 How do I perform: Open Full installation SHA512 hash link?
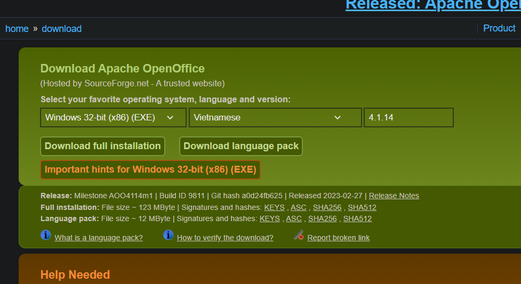coord(362,207)
